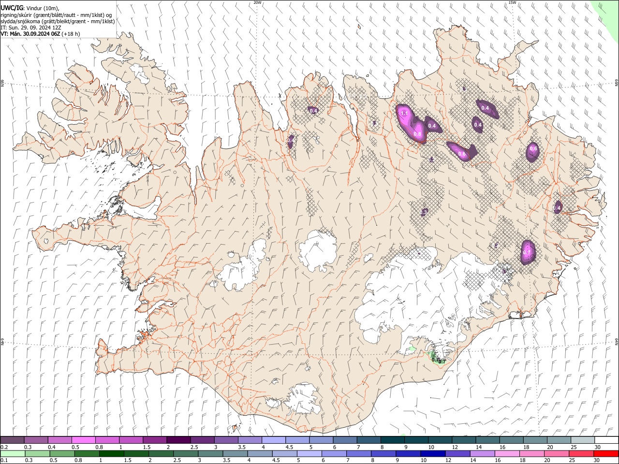Click the 1.1 snowfall value label
Screen dimensions: 619x464
[405, 114]
